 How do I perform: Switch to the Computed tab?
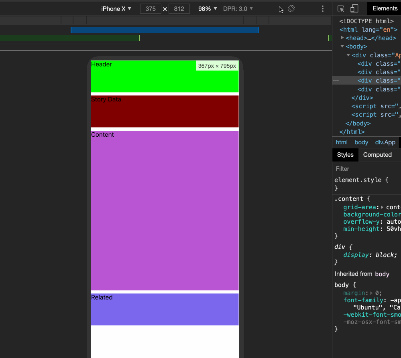[377, 155]
